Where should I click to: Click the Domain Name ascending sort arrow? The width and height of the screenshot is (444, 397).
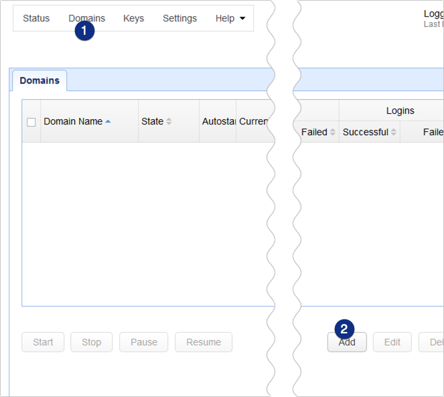pyautogui.click(x=108, y=121)
